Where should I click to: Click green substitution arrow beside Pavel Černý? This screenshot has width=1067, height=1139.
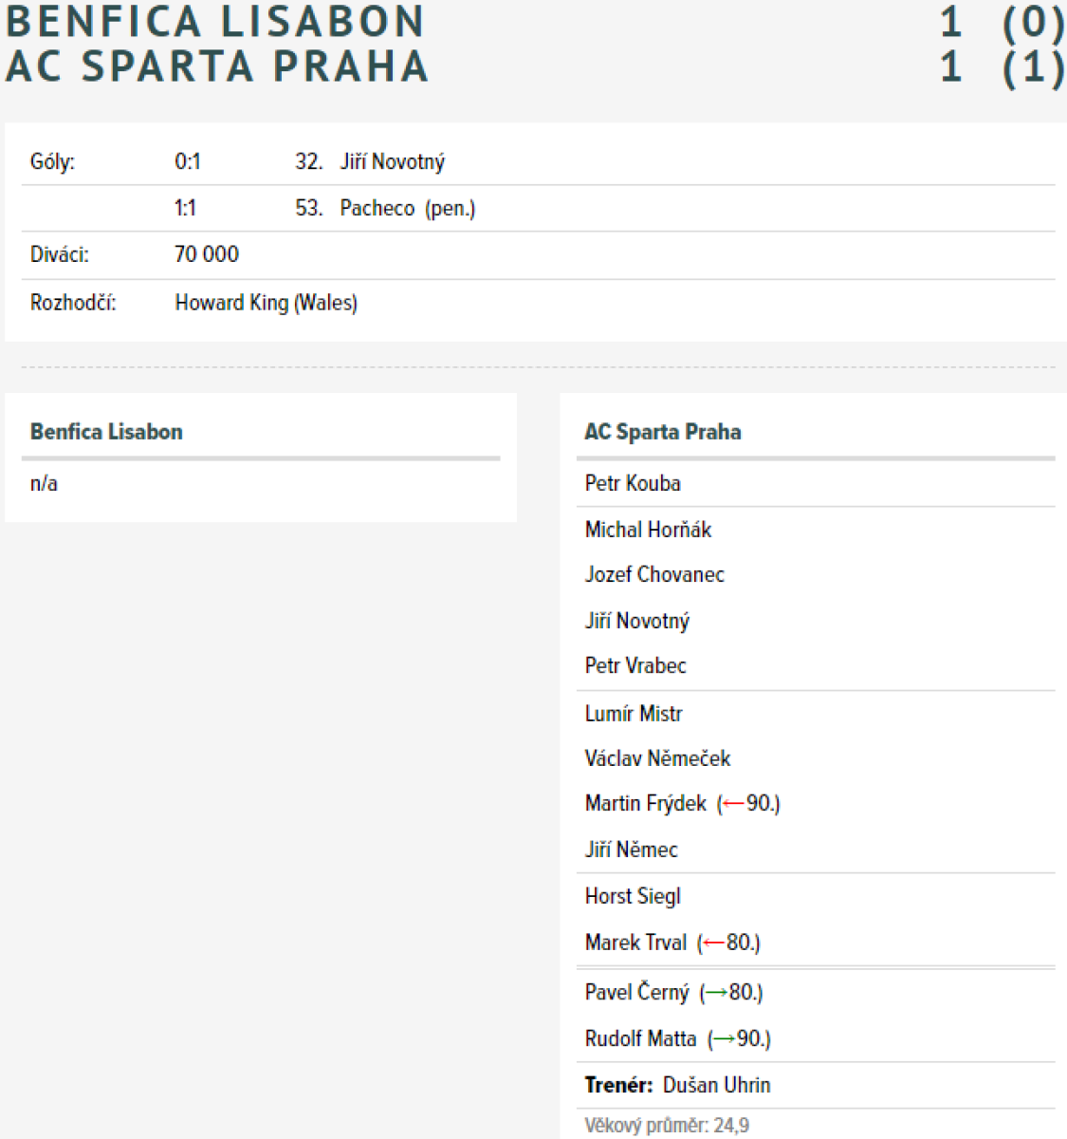tap(716, 993)
